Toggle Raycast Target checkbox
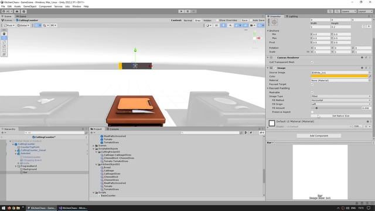 click(x=312, y=84)
